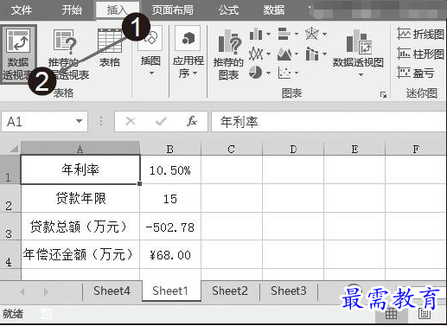The height and width of the screenshot is (326, 447).
Task: Click Recommended Charts (推荐的图表)
Action: [228, 54]
